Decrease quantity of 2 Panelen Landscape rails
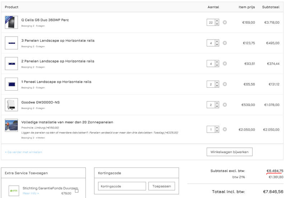This screenshot has width=287, height=198. [x=217, y=65]
